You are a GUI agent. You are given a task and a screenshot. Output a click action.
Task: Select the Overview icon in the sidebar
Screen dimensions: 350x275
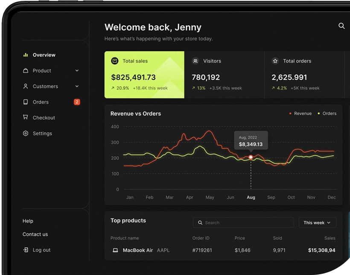26,55
